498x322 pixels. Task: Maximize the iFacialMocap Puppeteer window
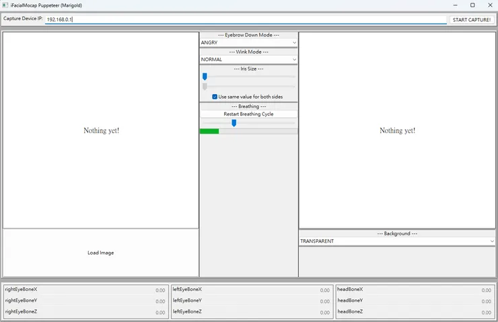point(472,5)
